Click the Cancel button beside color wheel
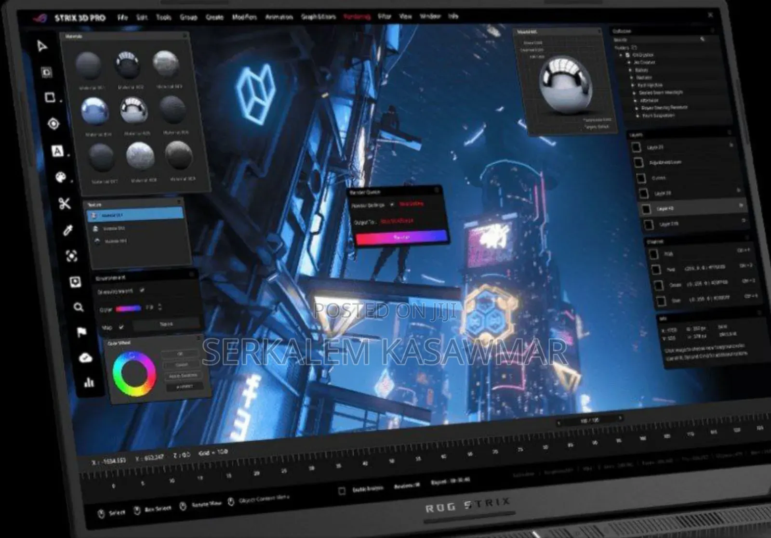Viewport: 771px width, 538px height. [x=182, y=365]
